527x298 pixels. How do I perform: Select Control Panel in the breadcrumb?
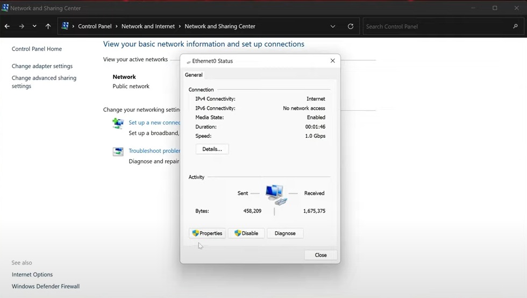(x=95, y=26)
